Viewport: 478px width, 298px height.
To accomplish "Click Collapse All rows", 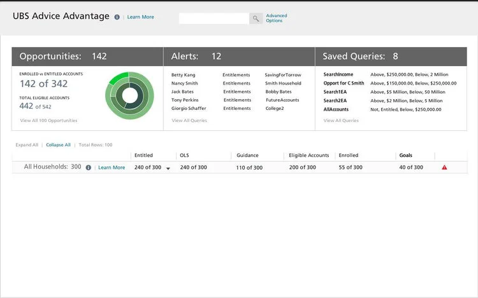I will pos(58,145).
